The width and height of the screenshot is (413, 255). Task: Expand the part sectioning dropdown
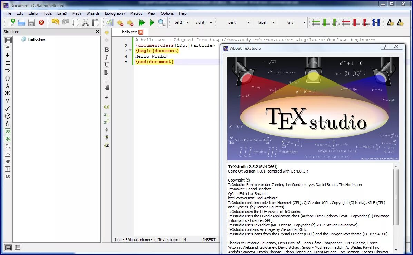(x=249, y=22)
